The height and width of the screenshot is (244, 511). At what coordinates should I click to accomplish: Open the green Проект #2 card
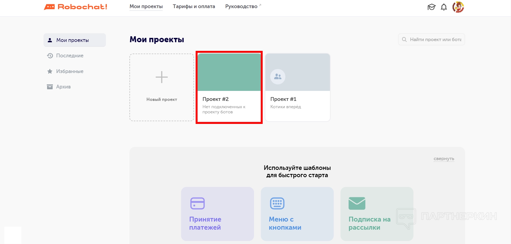click(229, 87)
